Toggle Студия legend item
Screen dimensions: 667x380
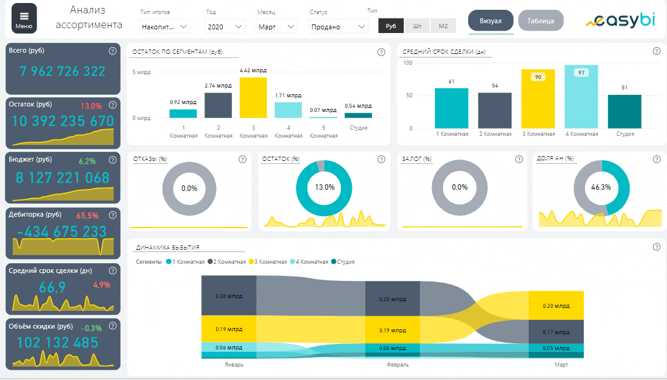(343, 262)
